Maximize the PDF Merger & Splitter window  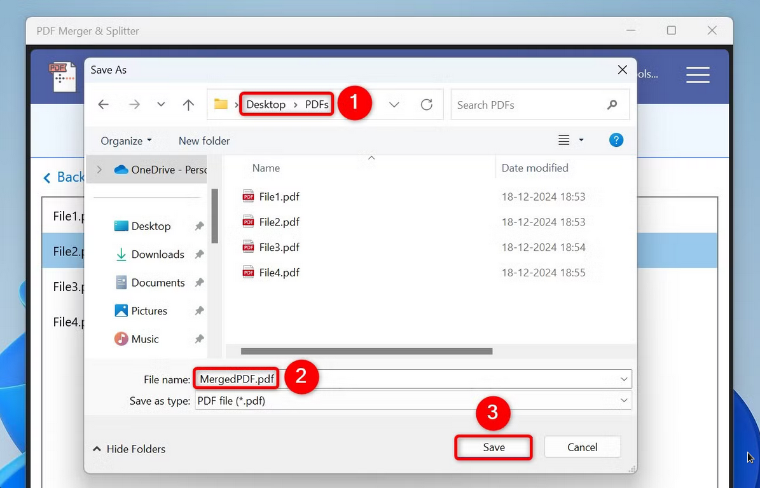point(672,30)
